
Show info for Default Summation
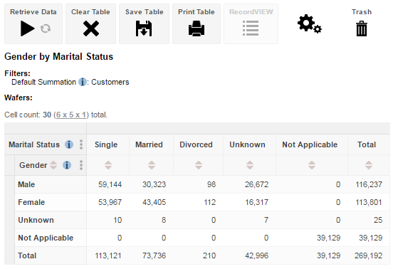pyautogui.click(x=83, y=82)
